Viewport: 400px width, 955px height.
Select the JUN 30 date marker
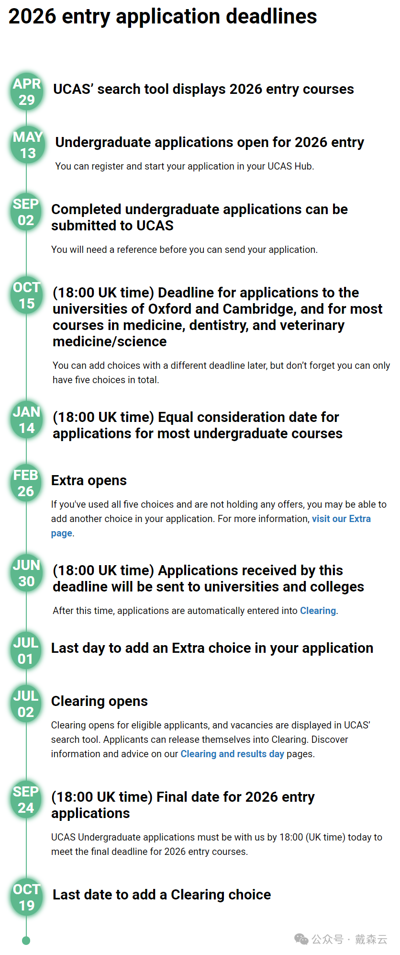(x=26, y=573)
